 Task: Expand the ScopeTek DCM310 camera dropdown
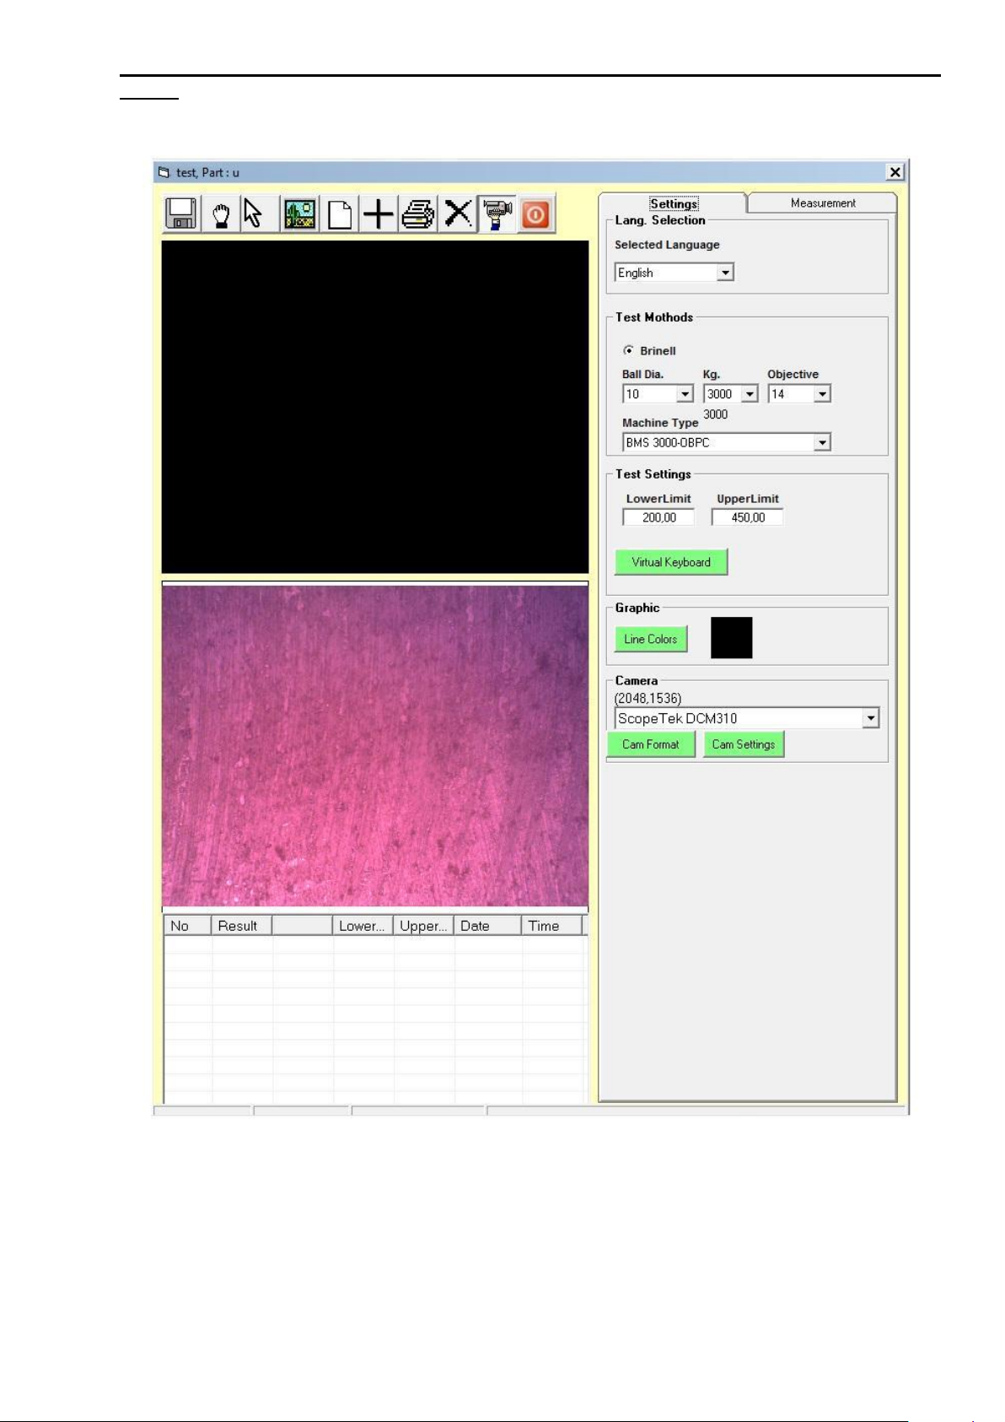coord(871,718)
